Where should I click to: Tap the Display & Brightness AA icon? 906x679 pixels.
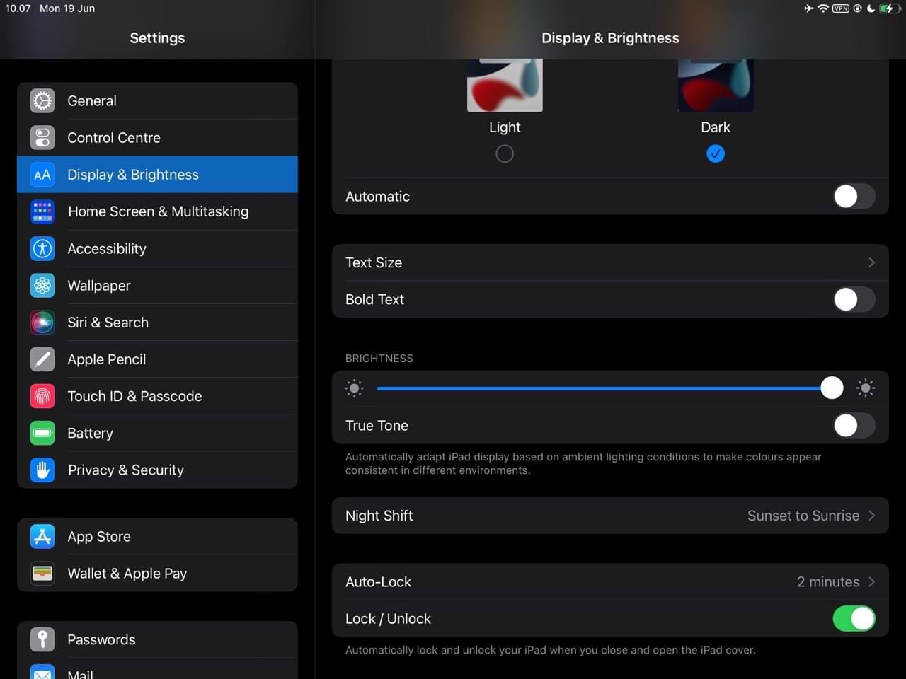[x=42, y=174]
